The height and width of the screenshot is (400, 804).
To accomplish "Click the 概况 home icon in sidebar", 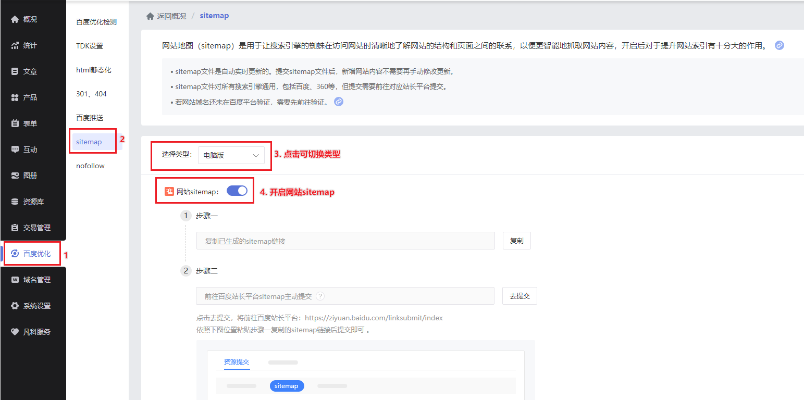I will click(x=15, y=19).
